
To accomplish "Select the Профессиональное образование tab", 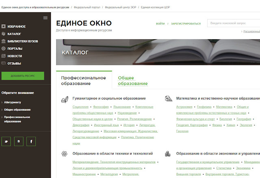I will pyautogui.click(x=84, y=81).
